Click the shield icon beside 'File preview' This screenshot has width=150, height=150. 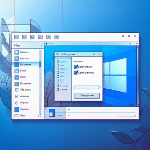[16, 90]
